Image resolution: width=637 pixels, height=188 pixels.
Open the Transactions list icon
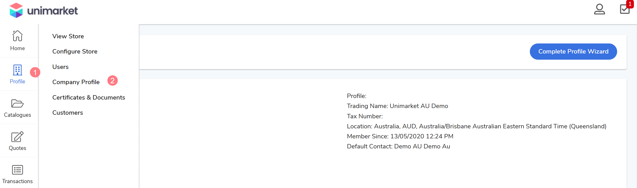click(18, 170)
